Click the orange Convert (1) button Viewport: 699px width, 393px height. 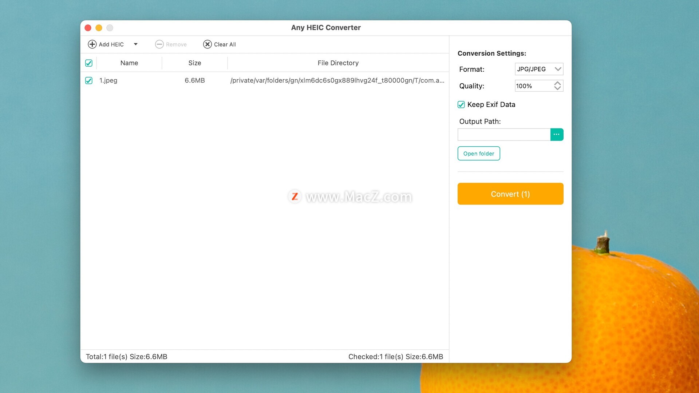(x=510, y=194)
